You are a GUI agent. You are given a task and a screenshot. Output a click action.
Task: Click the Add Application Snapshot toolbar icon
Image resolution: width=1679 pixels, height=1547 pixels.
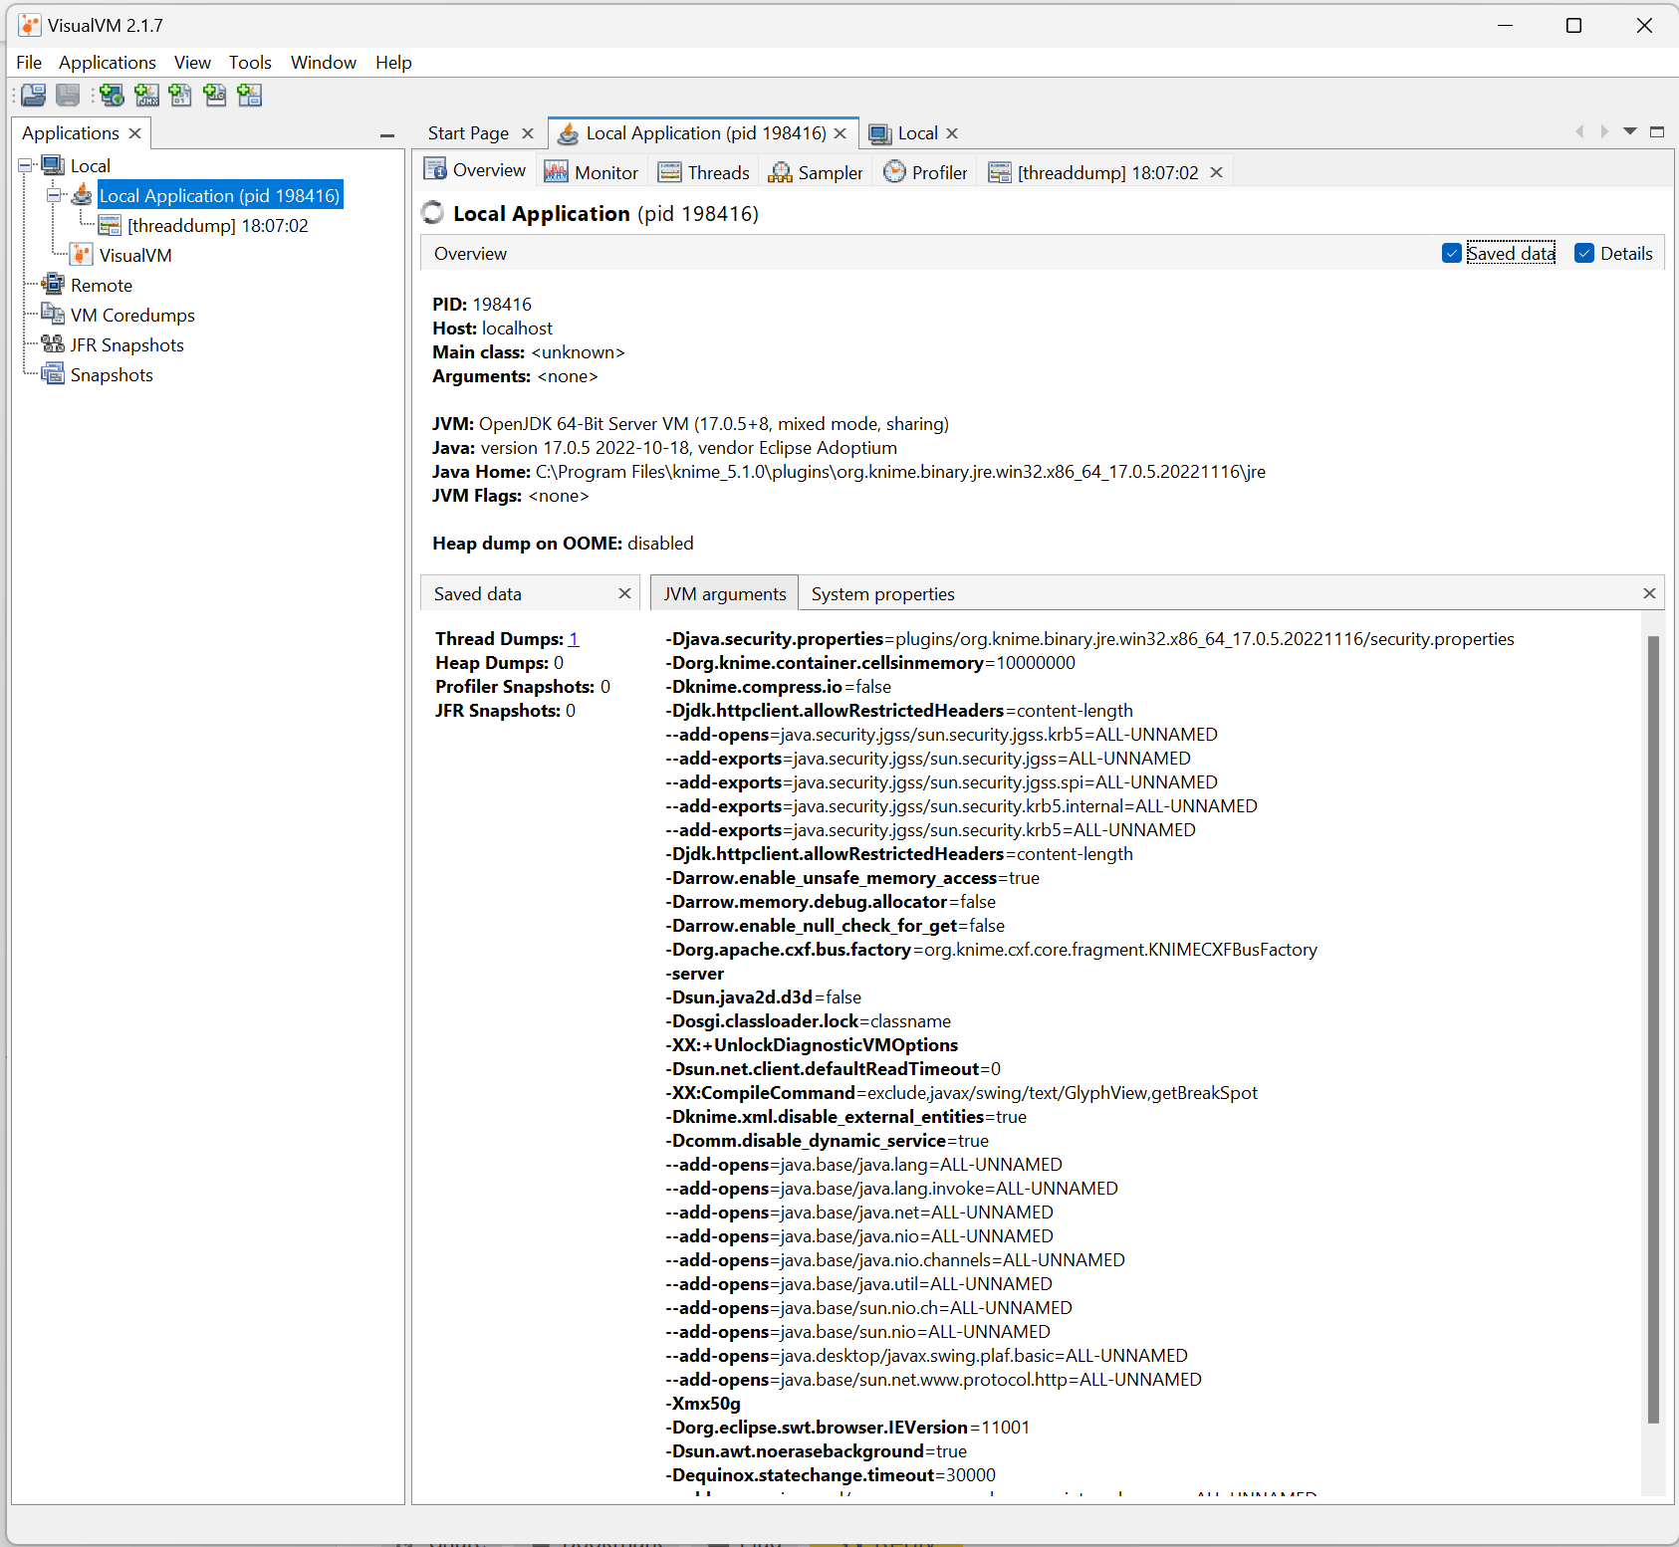click(x=249, y=96)
